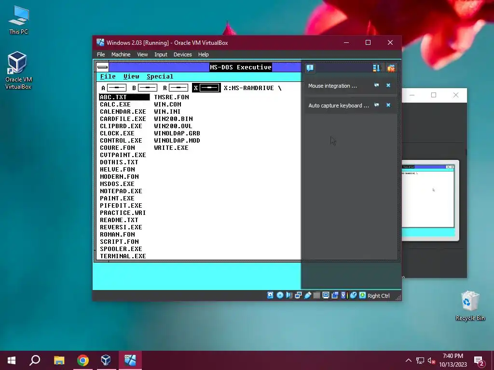Click the CPU virtualization status icon
The height and width of the screenshot is (370, 494).
(343, 295)
